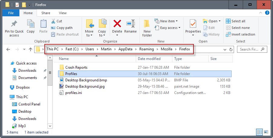
Task: Open Mp3 in navigation pane
Action: 19,126
